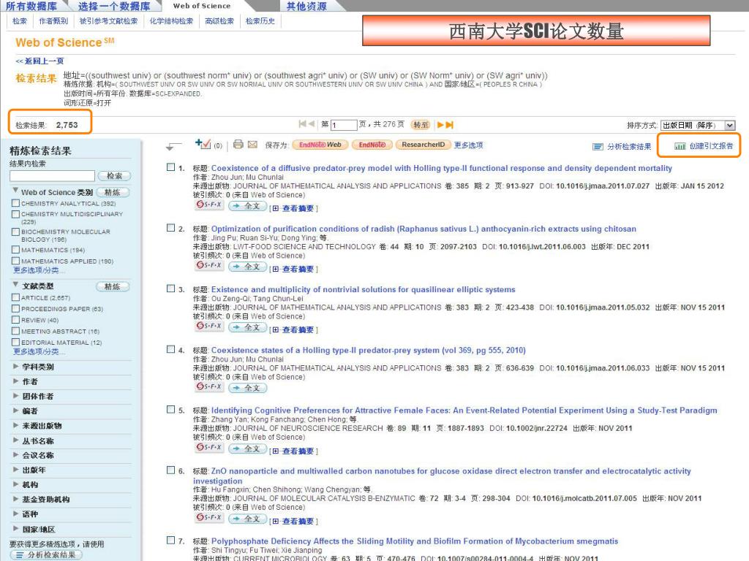Click the S·F·X icon for record 2

point(209,266)
